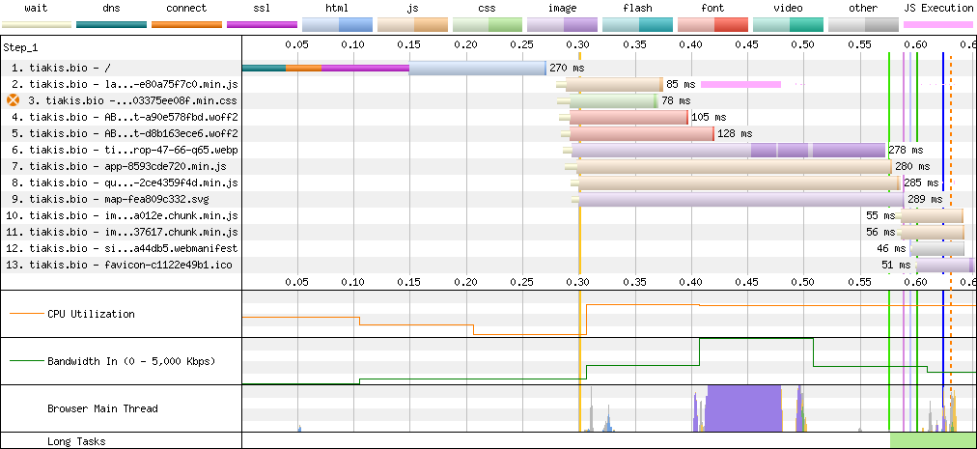Click the flash legend color swatch
The image size is (977, 449).
coord(637,25)
